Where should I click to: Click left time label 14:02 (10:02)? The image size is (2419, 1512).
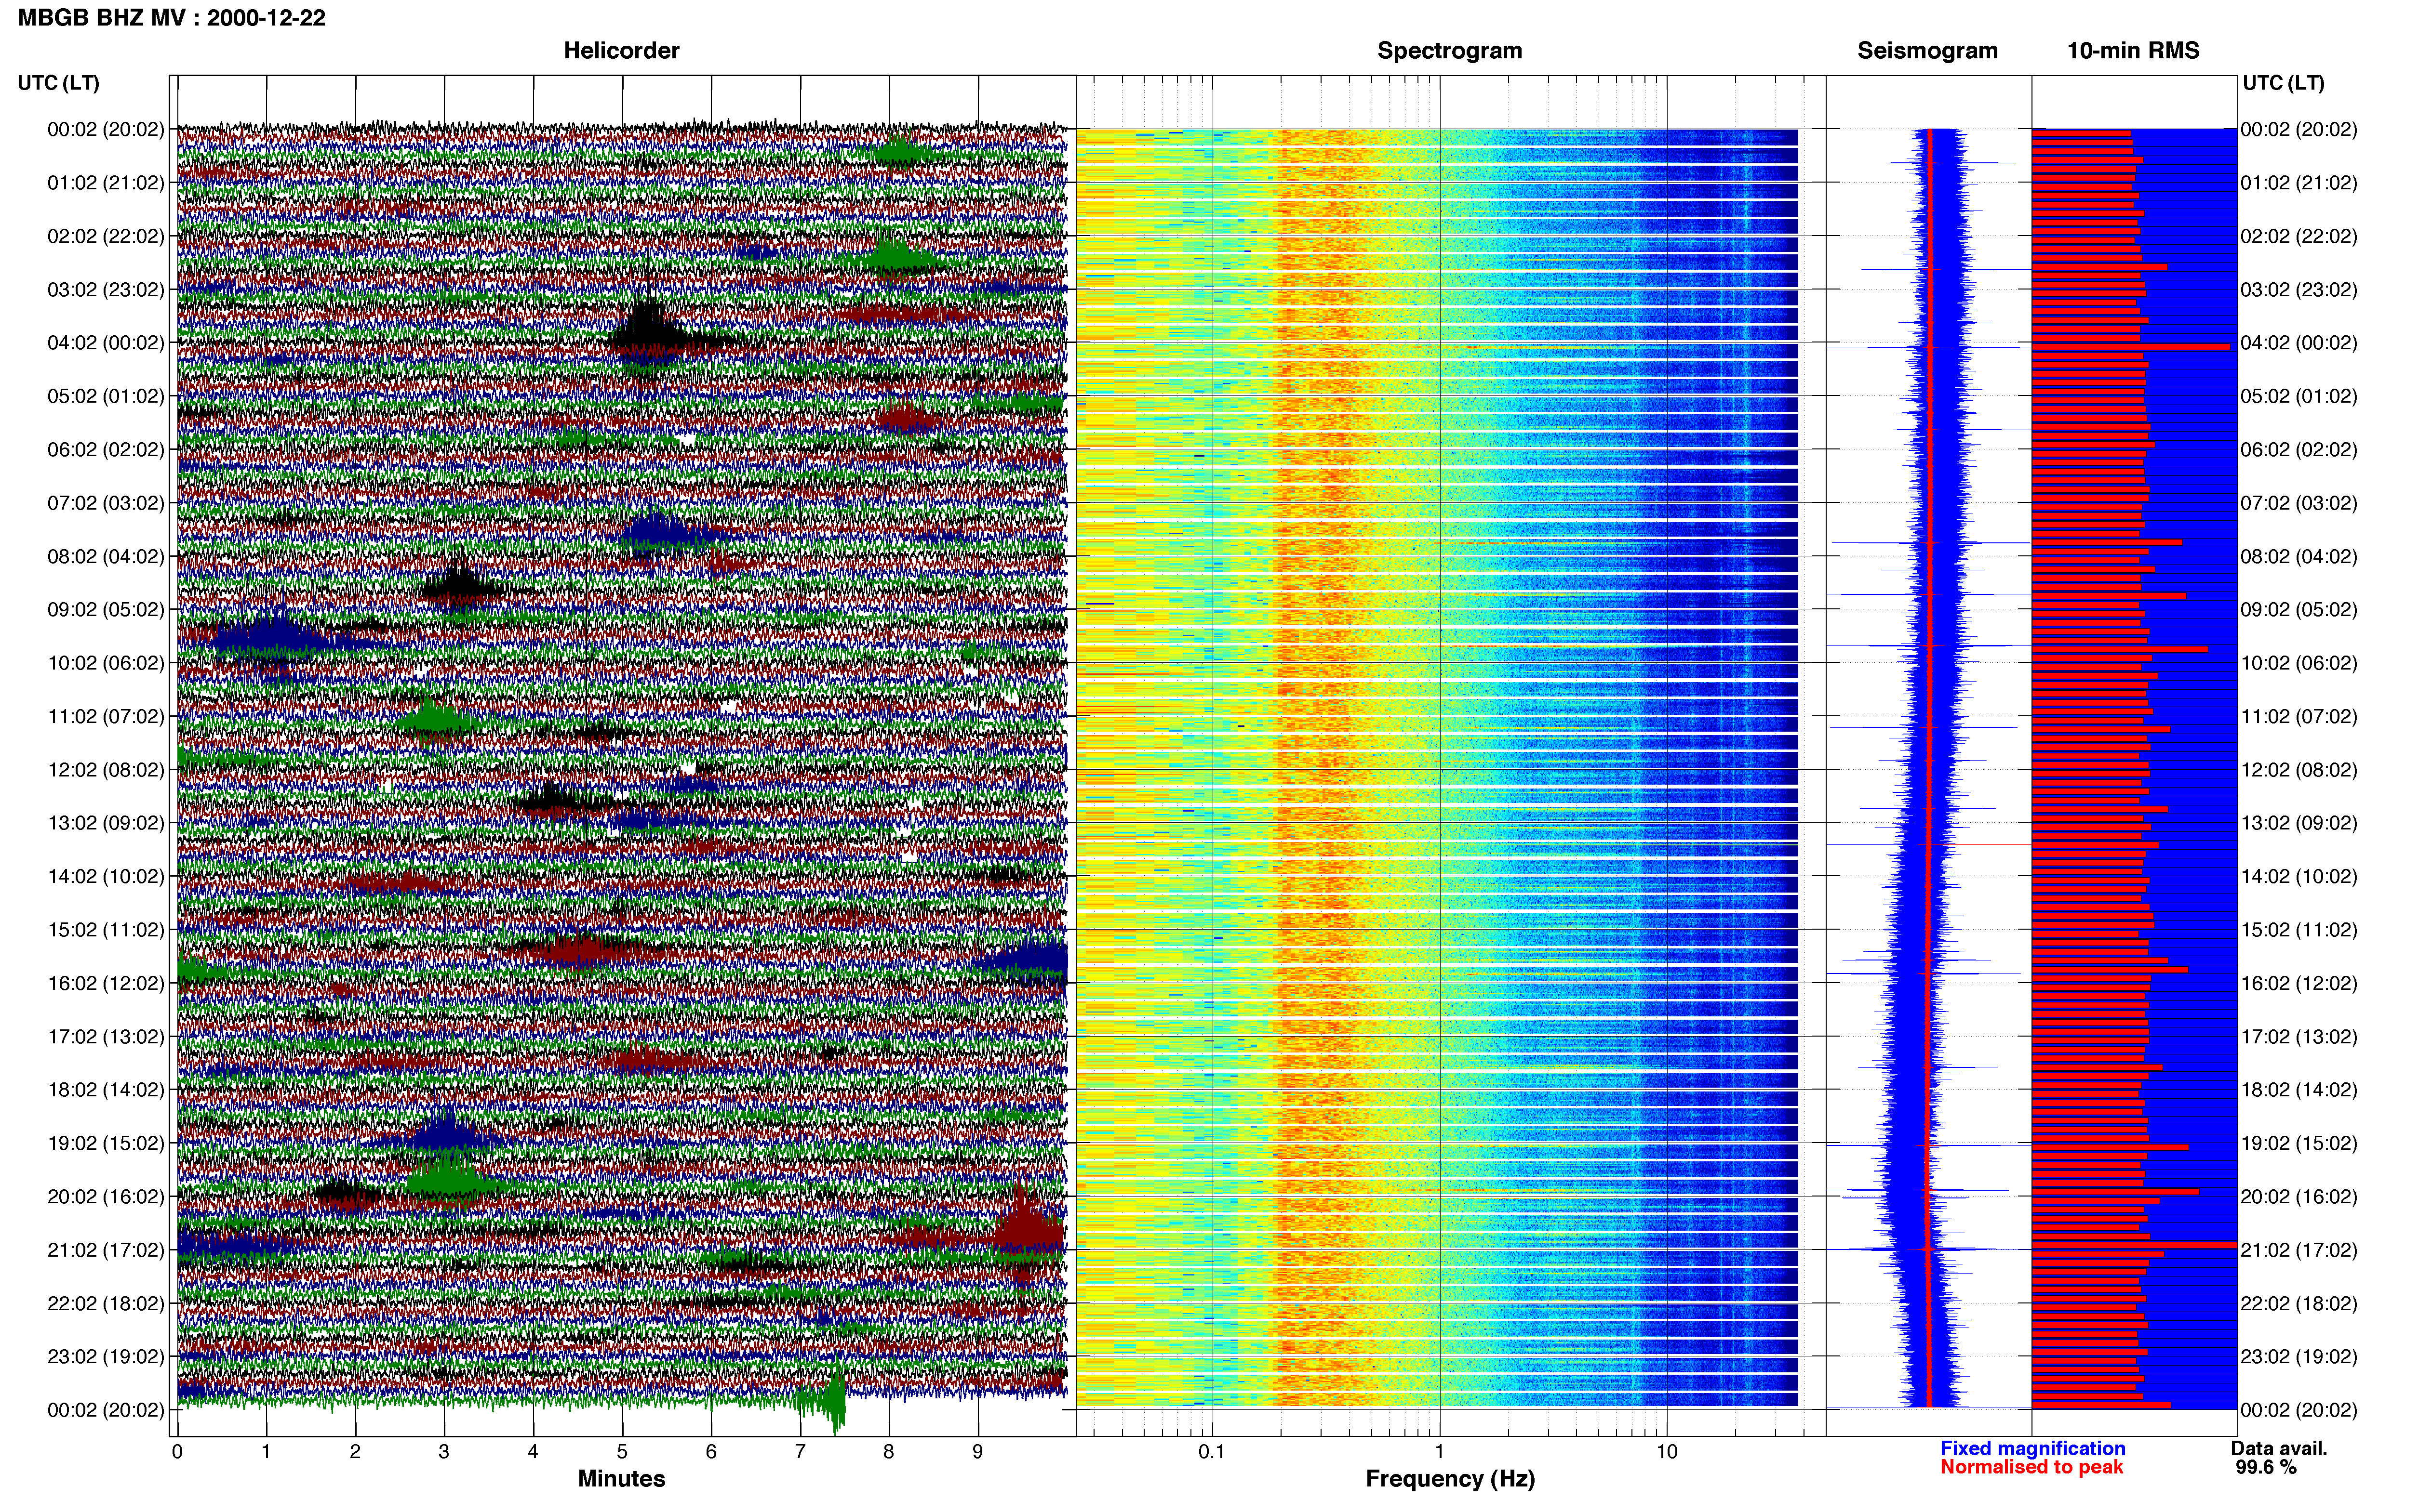(x=106, y=877)
